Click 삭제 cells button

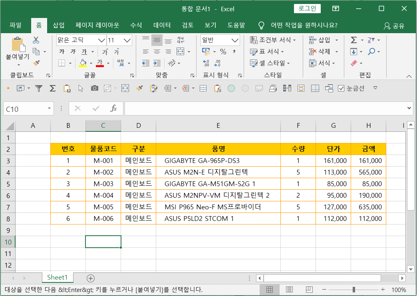point(320,52)
